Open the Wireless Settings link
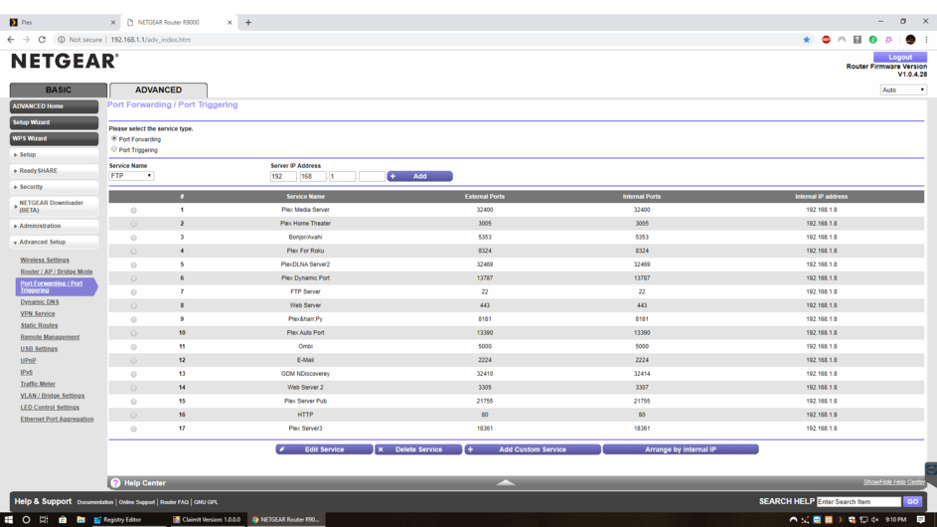 coord(45,261)
